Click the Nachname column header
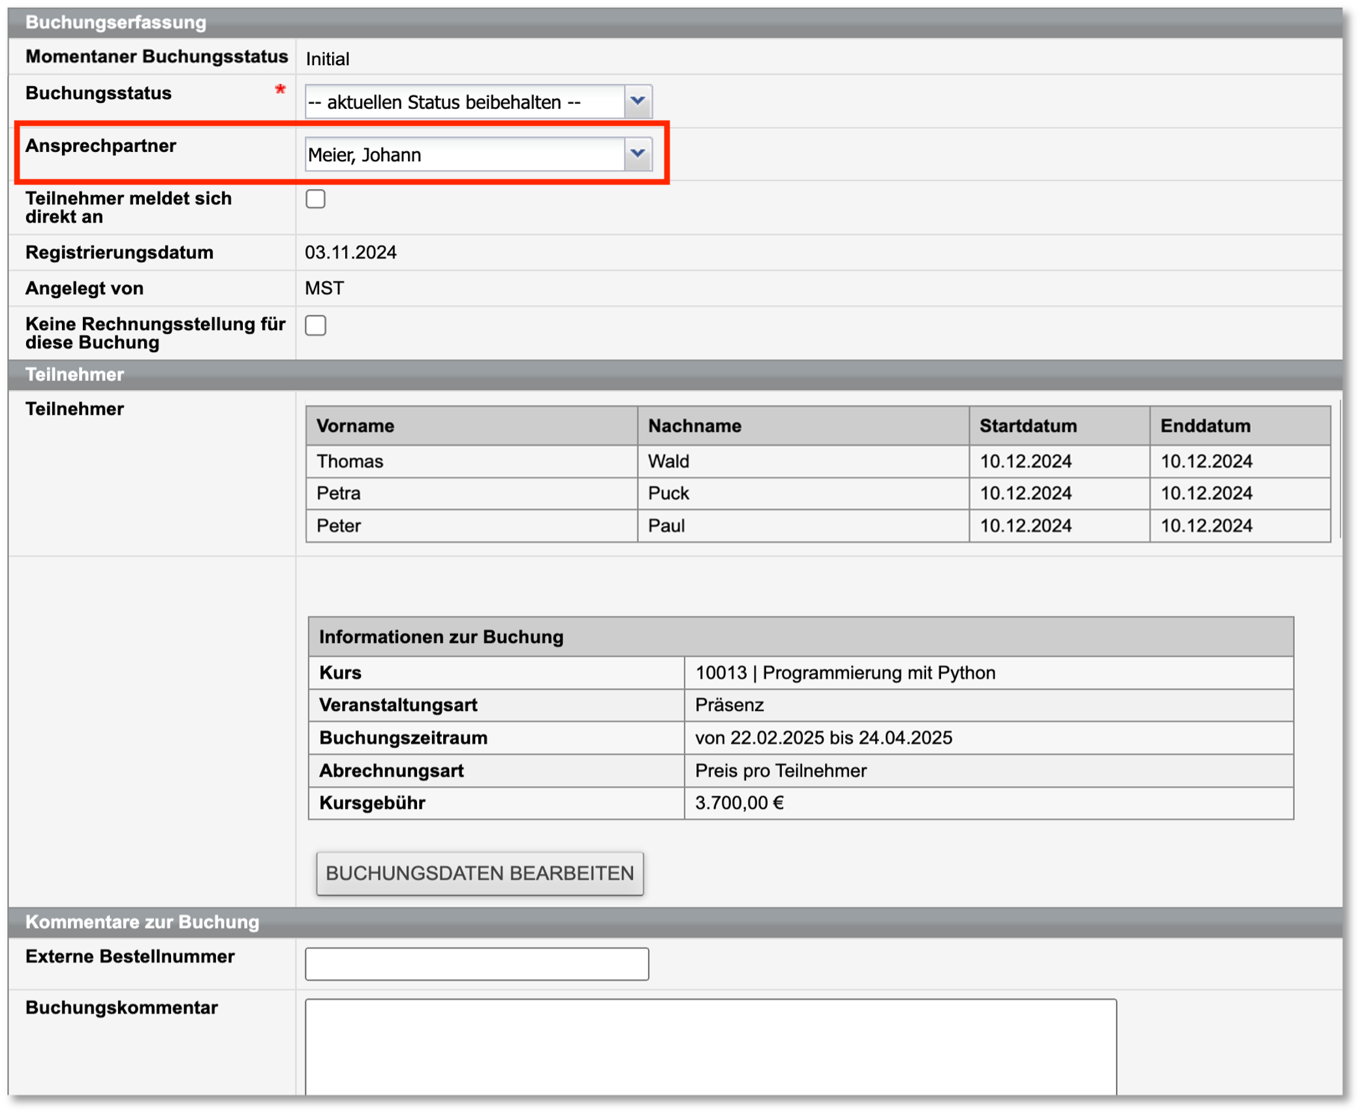This screenshot has width=1364, height=1118. [x=694, y=426]
